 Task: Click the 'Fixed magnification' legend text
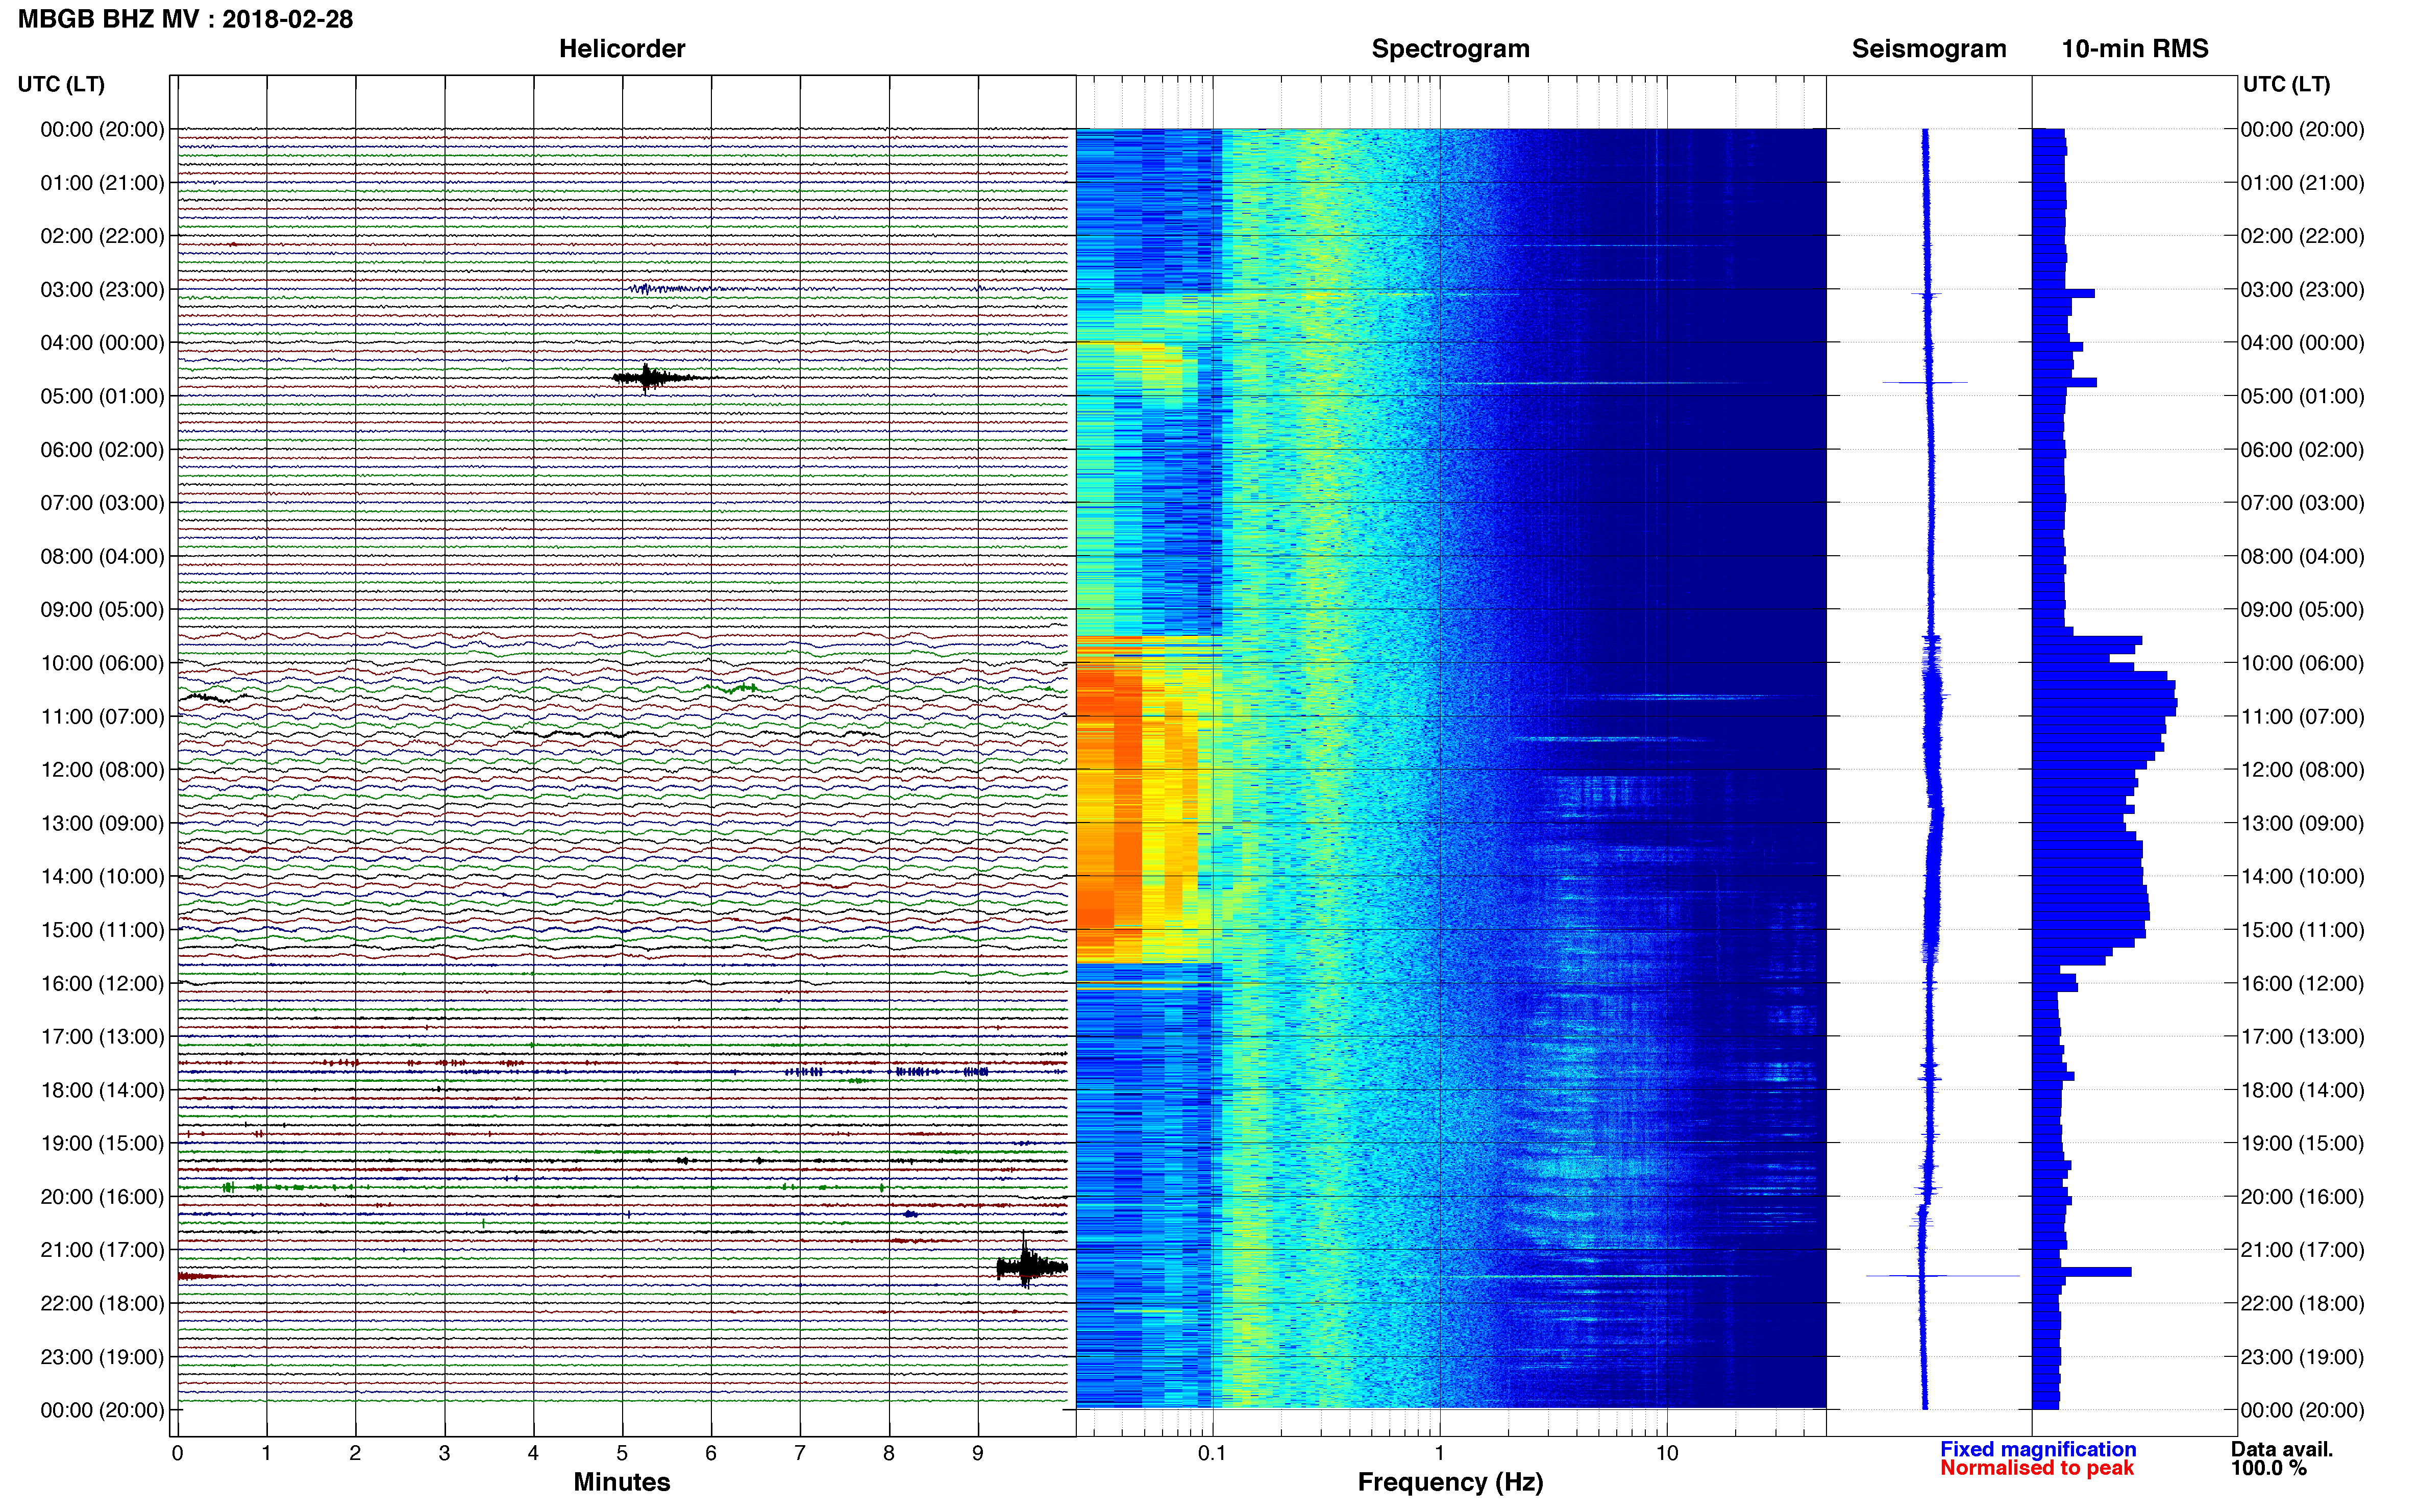coord(2038,1449)
